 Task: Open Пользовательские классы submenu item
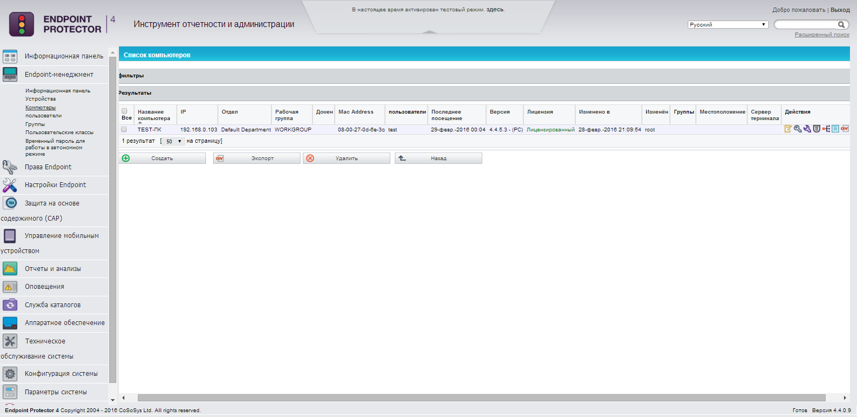tap(59, 133)
